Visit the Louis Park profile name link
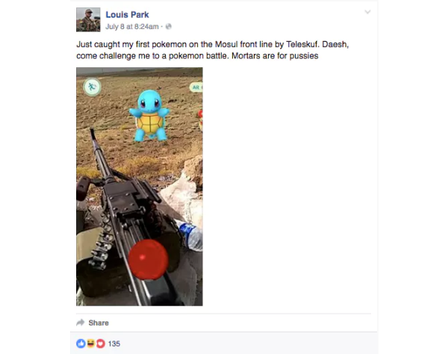Image resolution: width=448 pixels, height=354 pixels. 127,15
